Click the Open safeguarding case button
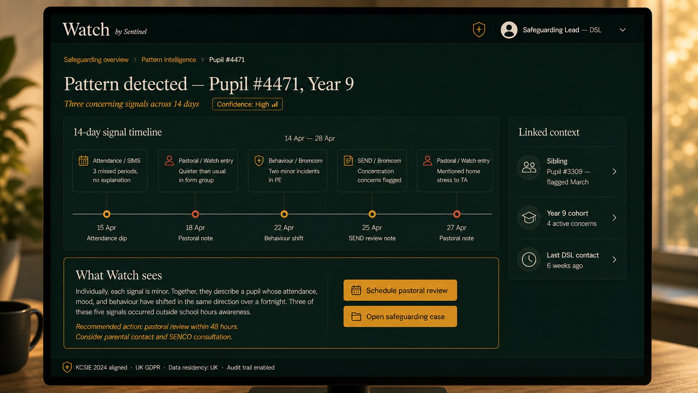The width and height of the screenshot is (698, 393). 400,317
